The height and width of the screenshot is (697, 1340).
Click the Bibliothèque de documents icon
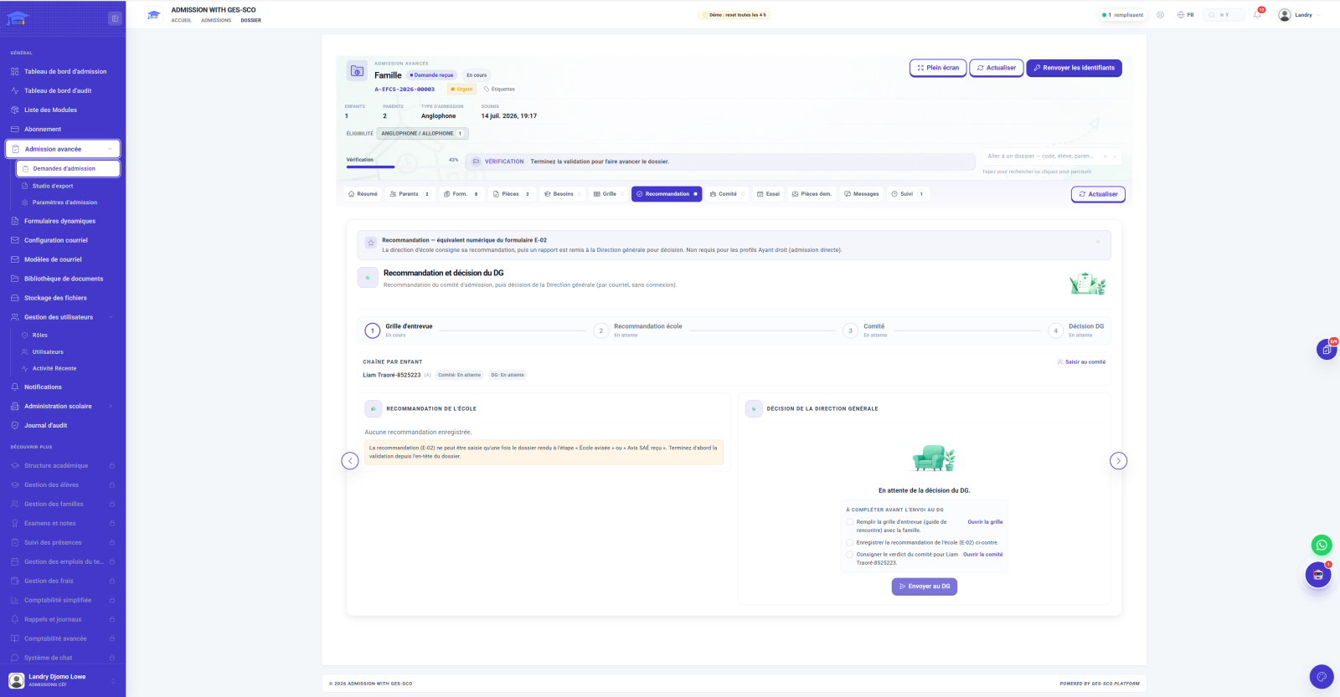[15, 279]
